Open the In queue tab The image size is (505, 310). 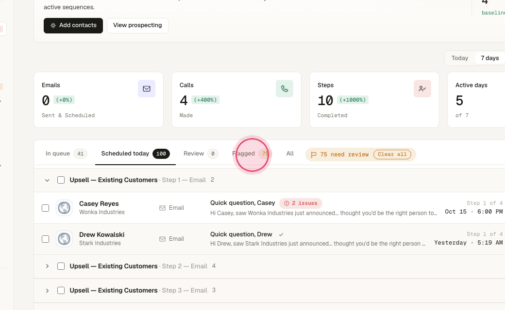tap(66, 154)
